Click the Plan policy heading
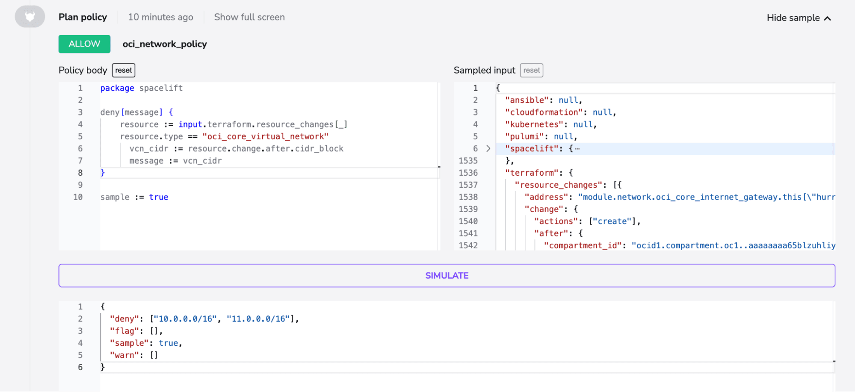The image size is (855, 392). click(x=83, y=17)
